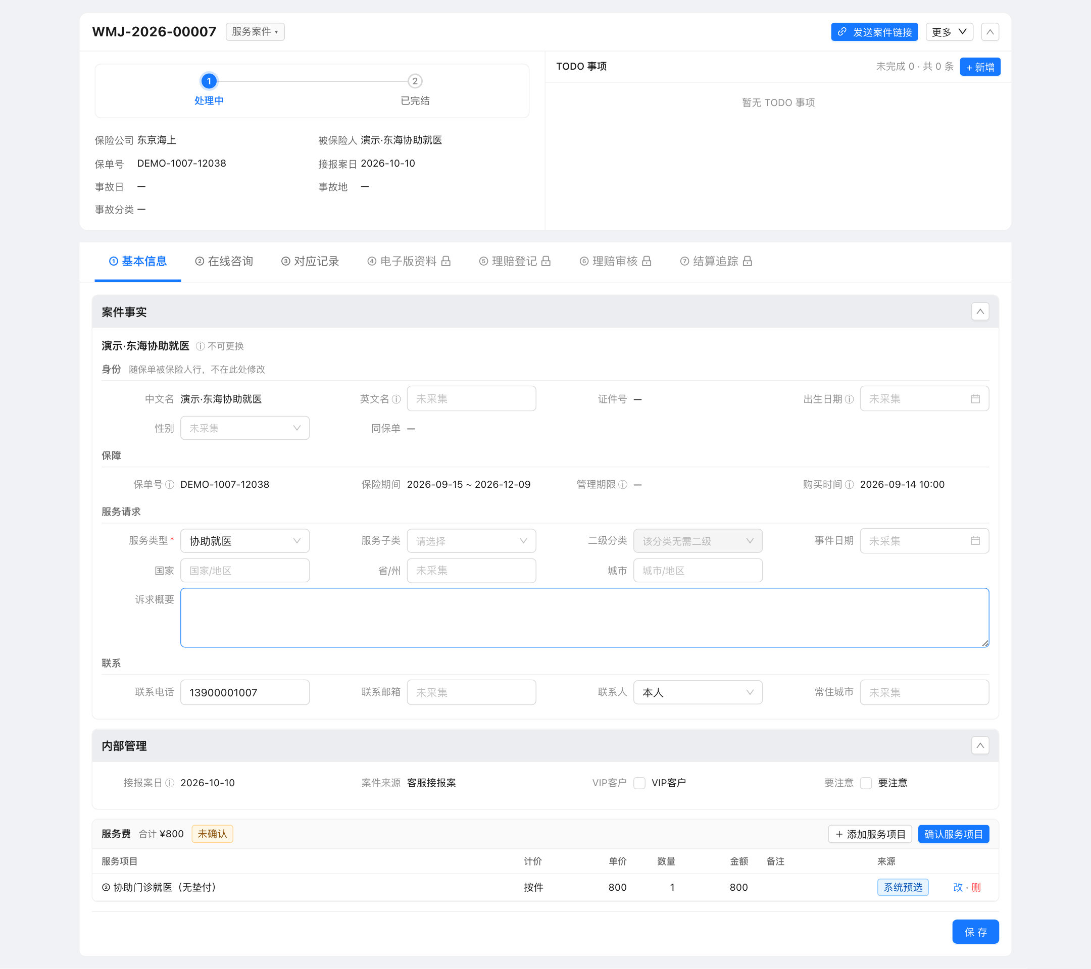
Task: Switch to the 对应记录 tab
Action: 310,261
